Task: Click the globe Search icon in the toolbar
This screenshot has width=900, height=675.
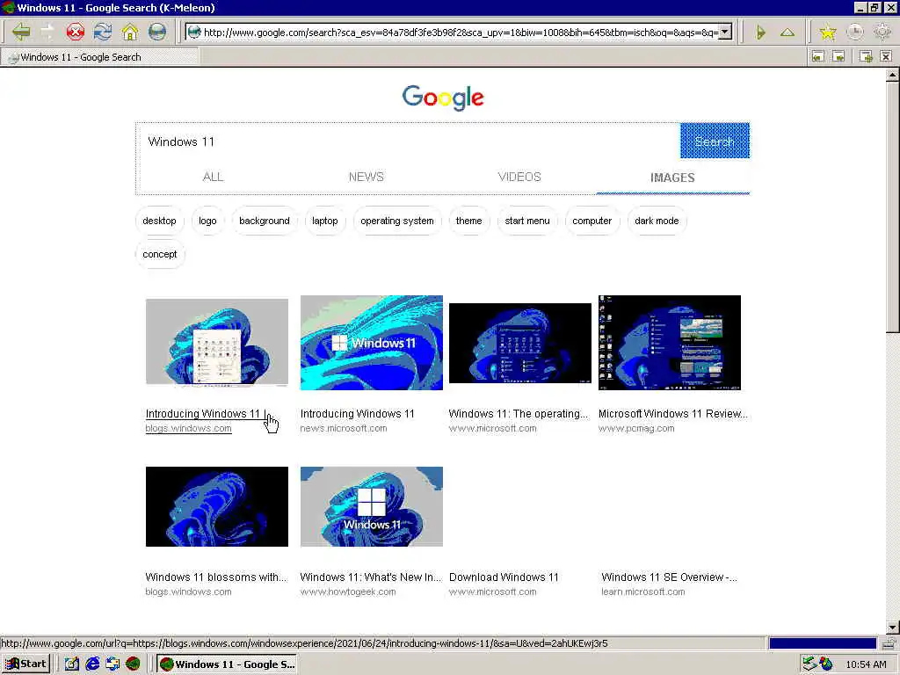Action: click(157, 32)
